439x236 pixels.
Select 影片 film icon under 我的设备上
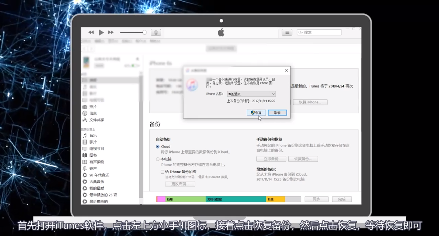85,142
